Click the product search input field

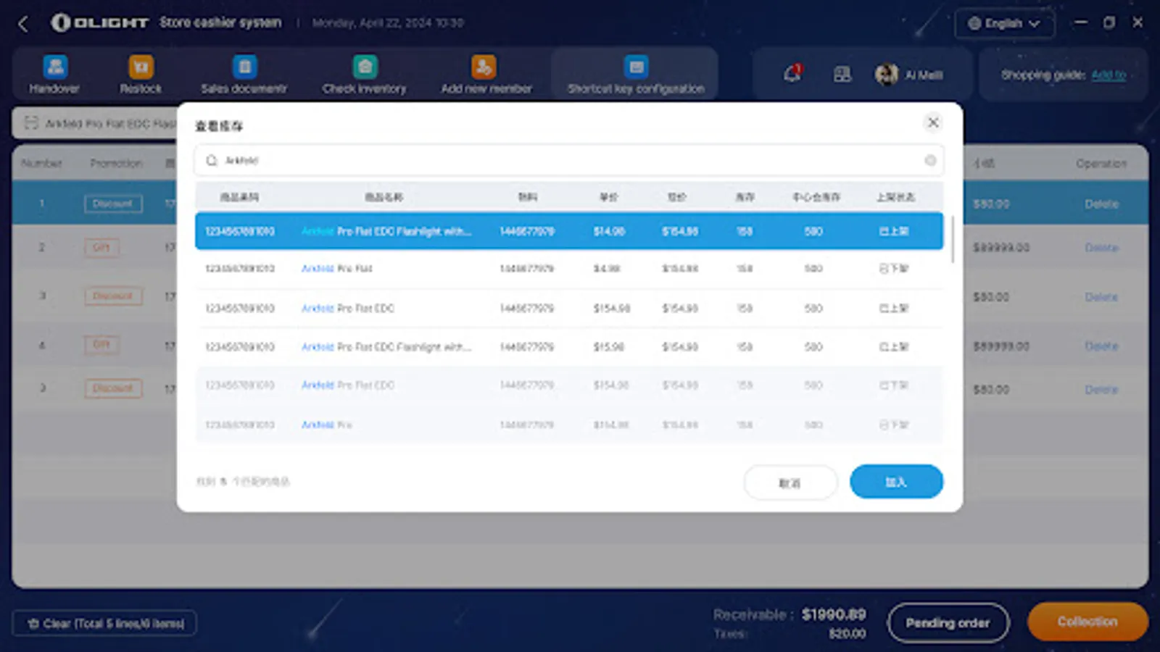point(507,161)
